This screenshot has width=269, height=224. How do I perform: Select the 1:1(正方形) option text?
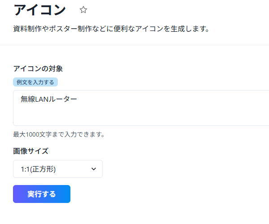[x=38, y=169]
